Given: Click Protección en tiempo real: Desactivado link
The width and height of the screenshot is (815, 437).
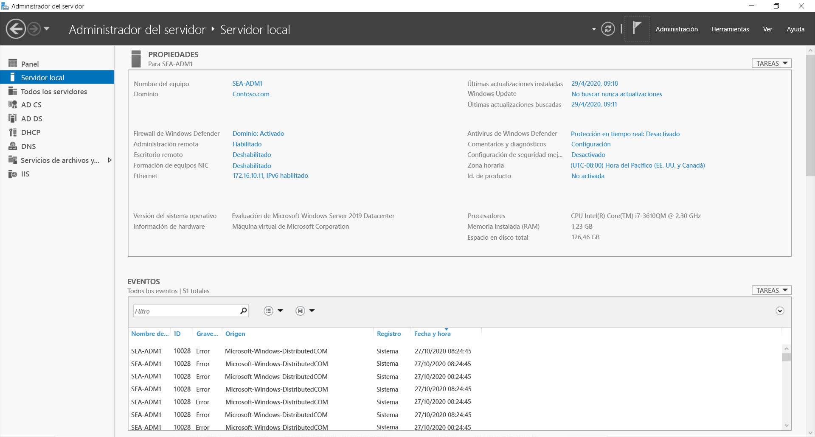Looking at the screenshot, I should point(625,134).
